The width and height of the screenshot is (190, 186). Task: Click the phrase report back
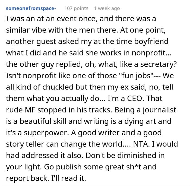coord(27,178)
